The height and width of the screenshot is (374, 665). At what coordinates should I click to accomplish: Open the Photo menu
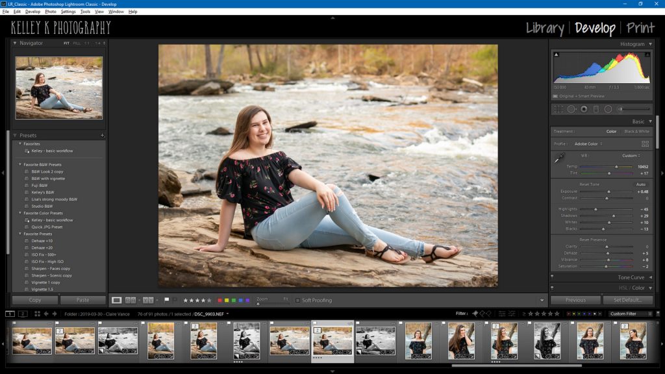51,12
